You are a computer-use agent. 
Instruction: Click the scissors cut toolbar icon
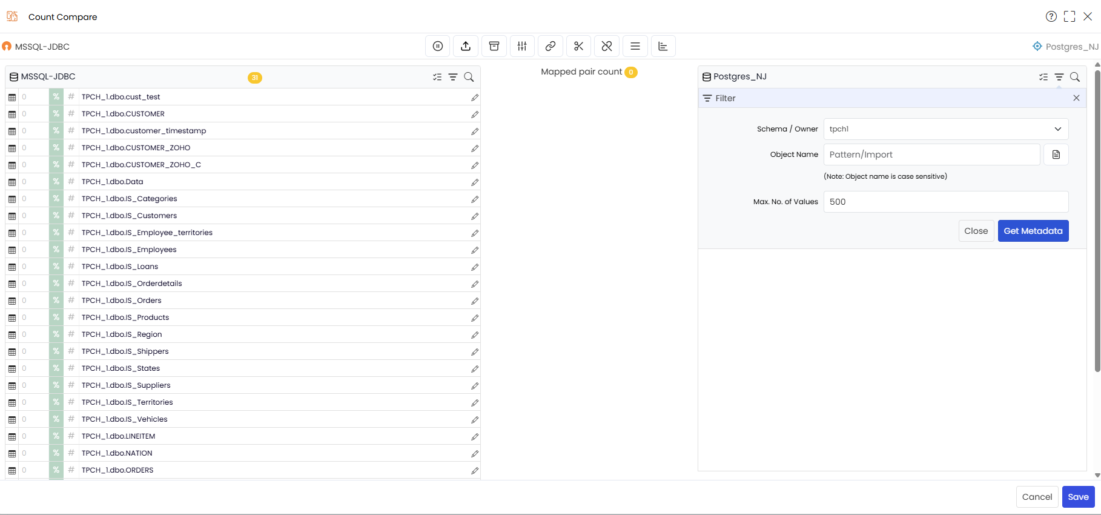pyautogui.click(x=578, y=46)
